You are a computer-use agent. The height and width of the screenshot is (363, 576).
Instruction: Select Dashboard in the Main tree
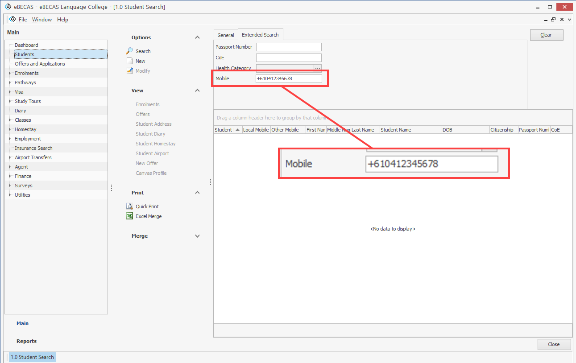(26, 45)
